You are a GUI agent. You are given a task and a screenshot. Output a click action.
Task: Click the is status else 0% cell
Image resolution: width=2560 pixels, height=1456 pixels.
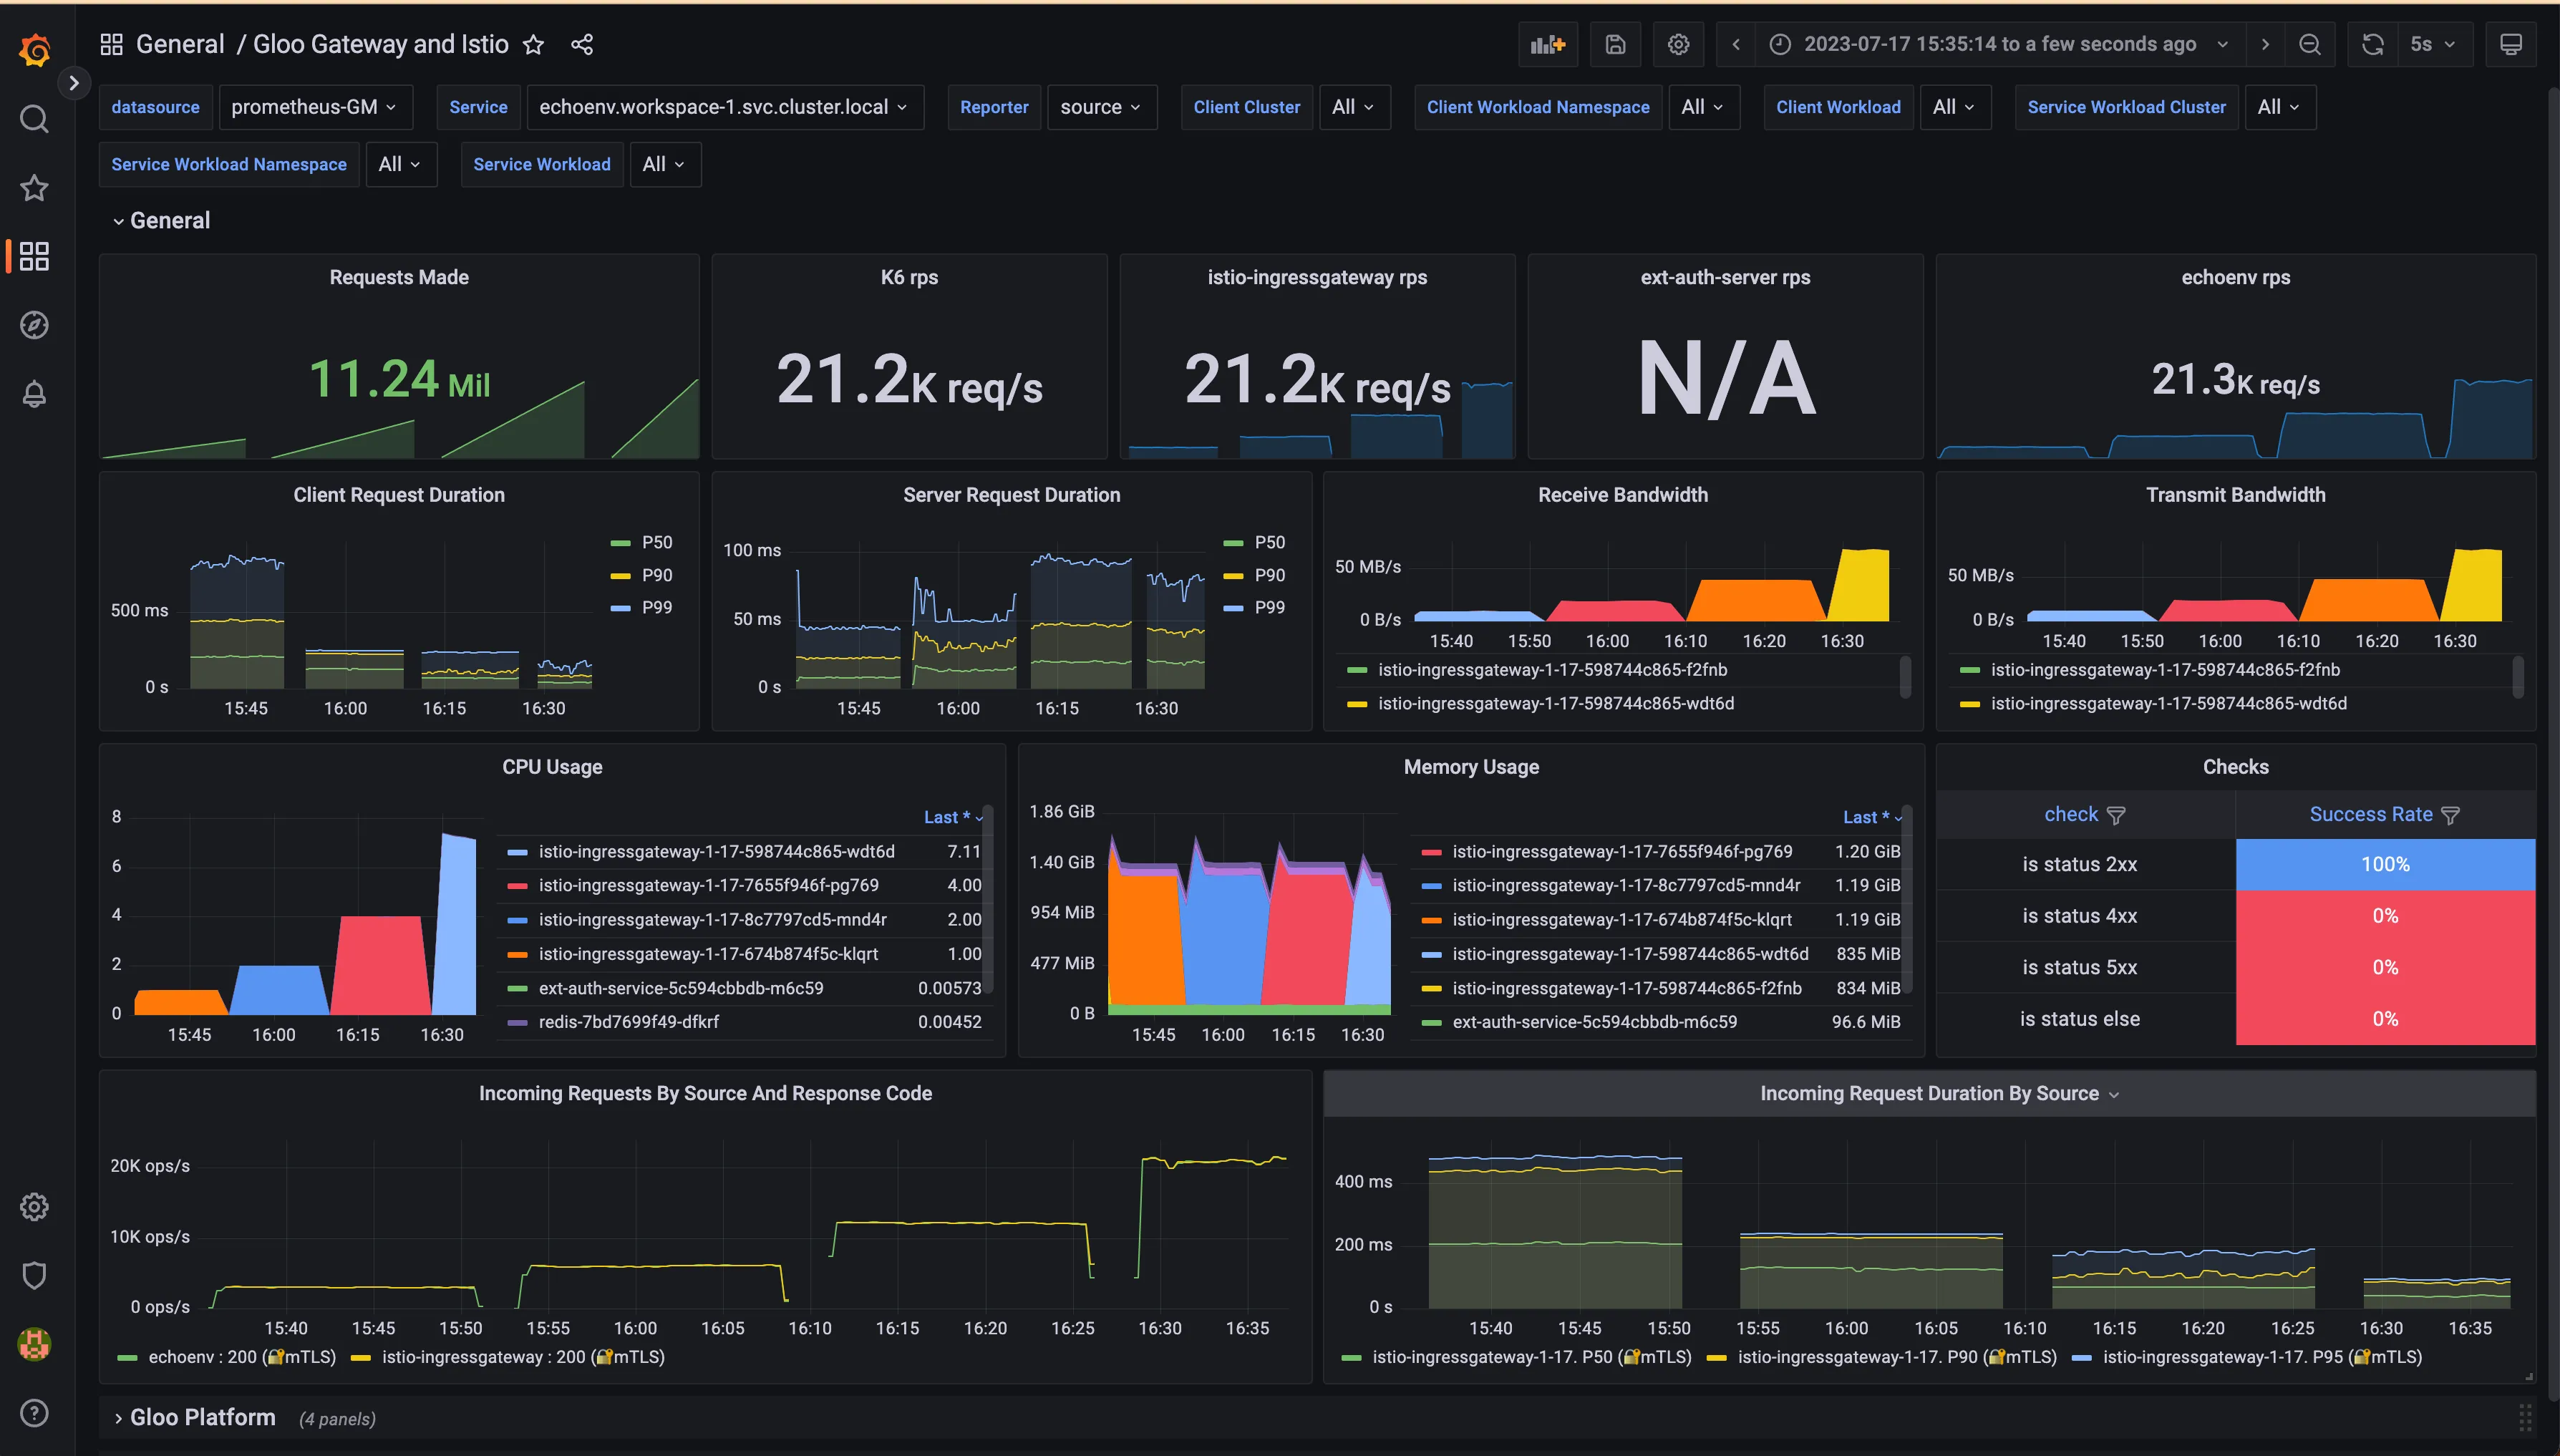(2385, 1019)
